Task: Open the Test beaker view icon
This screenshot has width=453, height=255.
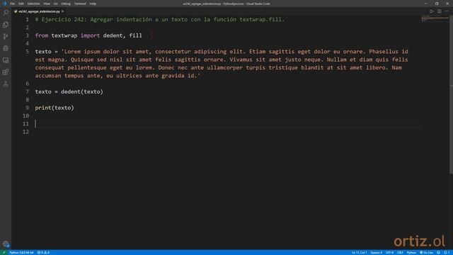Action: tap(6, 84)
